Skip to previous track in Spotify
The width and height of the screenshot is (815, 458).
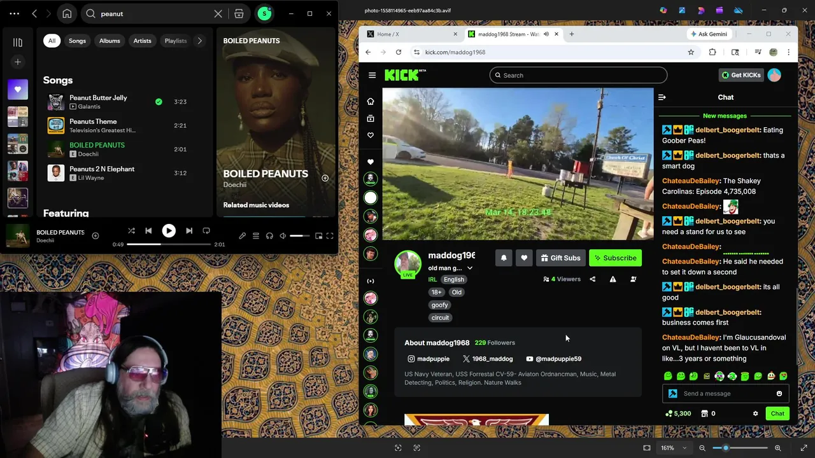148,231
